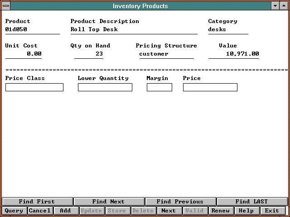Click the minimize down-arrow title bar icon

pyautogui.click(x=275, y=6)
